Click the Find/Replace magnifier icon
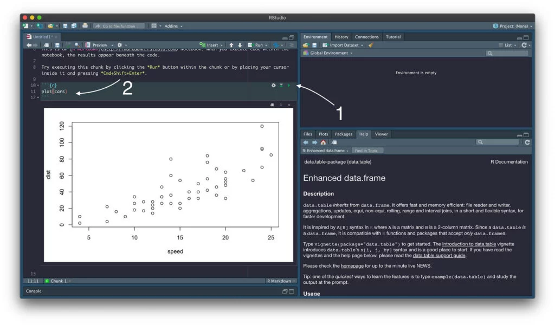 [77, 45]
